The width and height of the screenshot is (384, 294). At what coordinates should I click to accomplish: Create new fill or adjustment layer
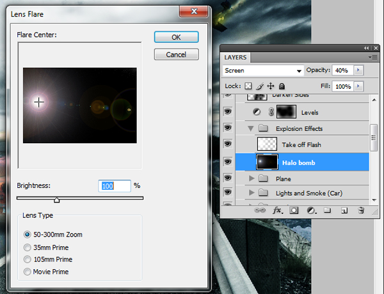(311, 210)
